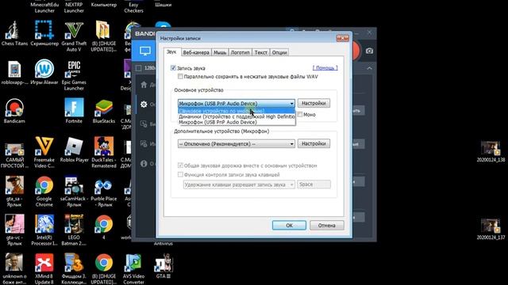Toggle Общая звуковая дорожка checkbox
The width and height of the screenshot is (508, 285).
180,165
